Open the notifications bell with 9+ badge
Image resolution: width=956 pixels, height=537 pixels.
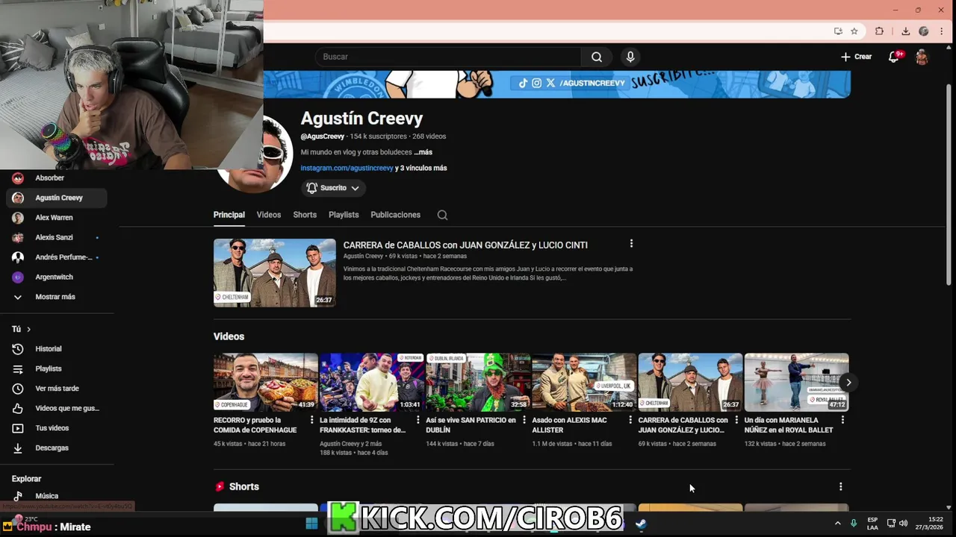[893, 57]
